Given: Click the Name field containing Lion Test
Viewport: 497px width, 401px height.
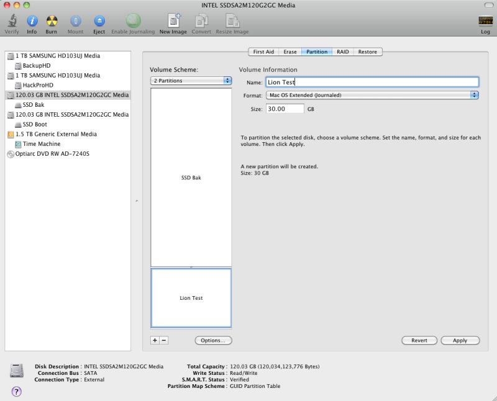Looking at the screenshot, I should point(372,83).
